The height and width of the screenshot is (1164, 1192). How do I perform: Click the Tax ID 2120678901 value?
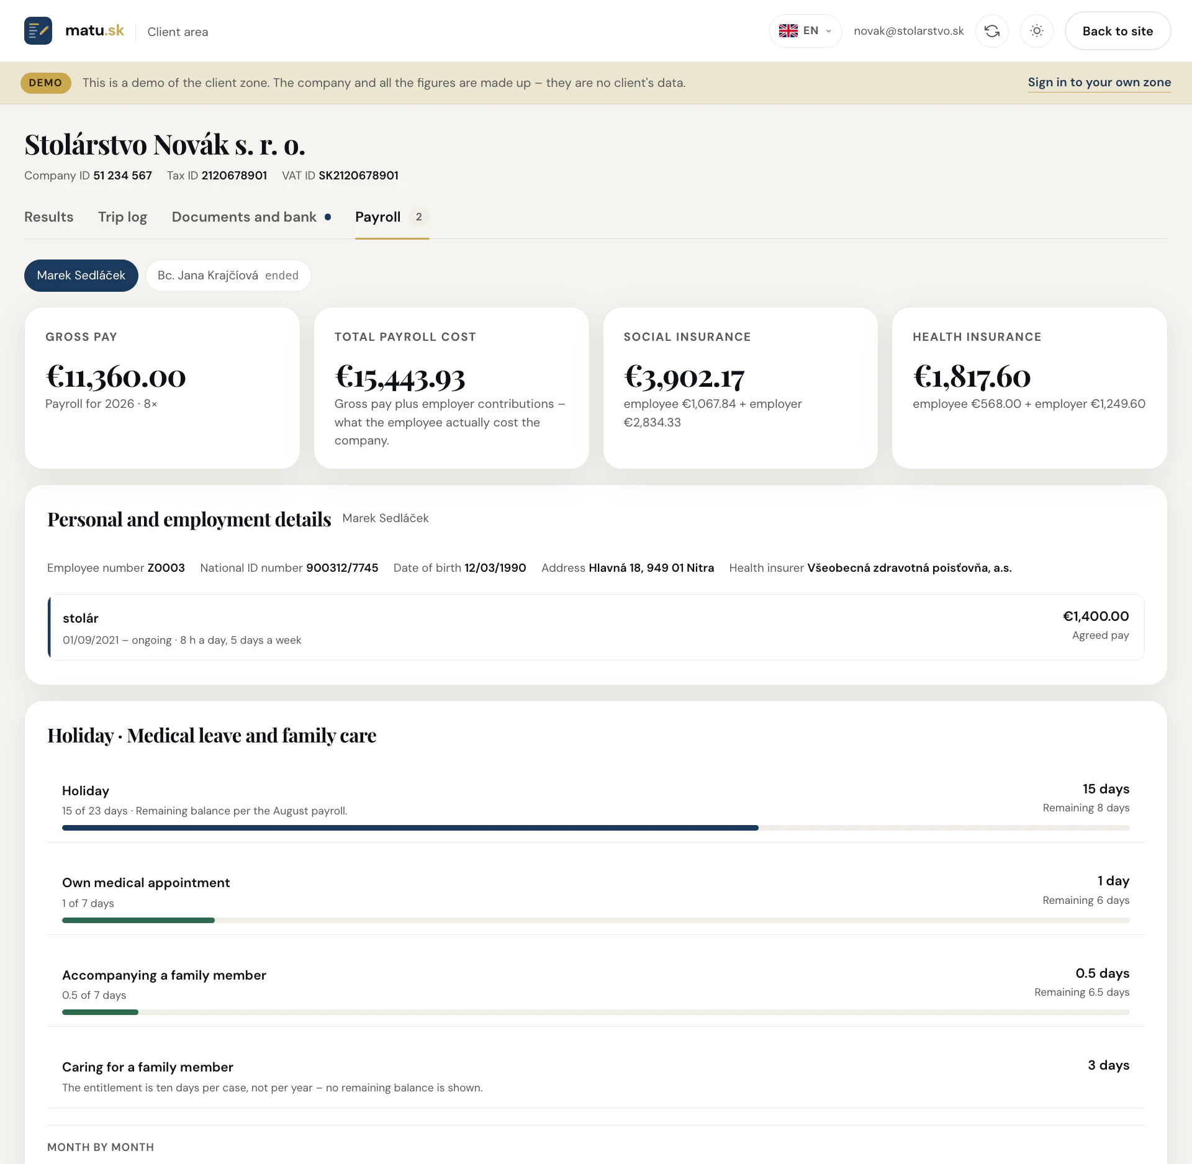(234, 176)
